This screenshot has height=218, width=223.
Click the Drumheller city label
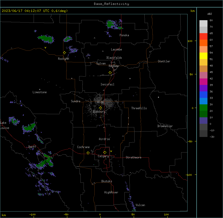click(x=165, y=126)
